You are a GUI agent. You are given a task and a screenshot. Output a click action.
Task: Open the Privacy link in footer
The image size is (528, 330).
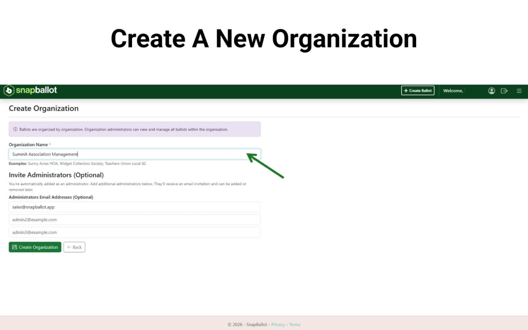278,325
